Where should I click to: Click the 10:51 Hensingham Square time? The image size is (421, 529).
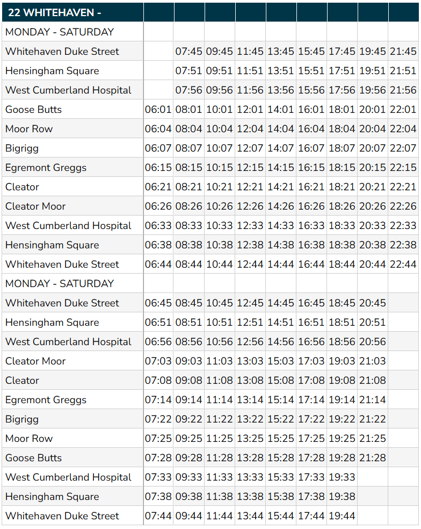coord(220,323)
